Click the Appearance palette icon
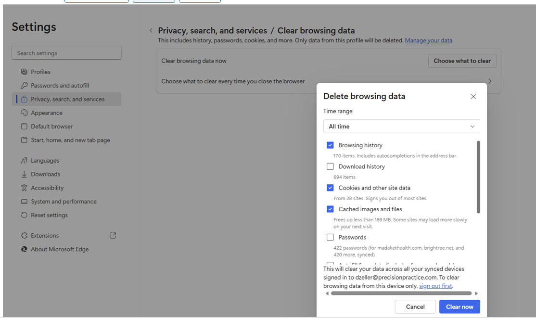Screen dimensions: 536x318 pyautogui.click(x=24, y=113)
